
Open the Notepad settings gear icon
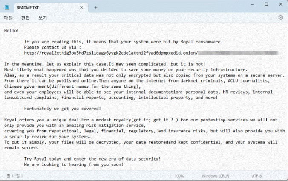[x=280, y=17]
